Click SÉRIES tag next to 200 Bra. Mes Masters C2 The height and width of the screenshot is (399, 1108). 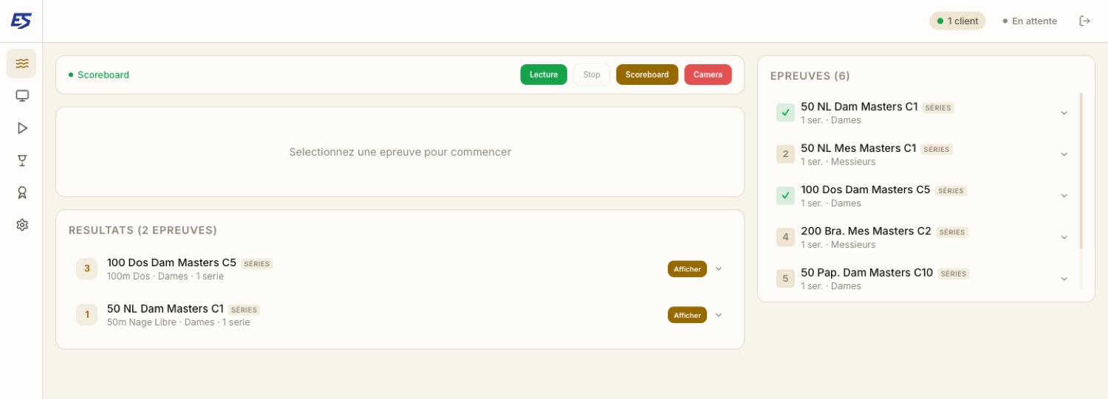pyautogui.click(x=952, y=232)
